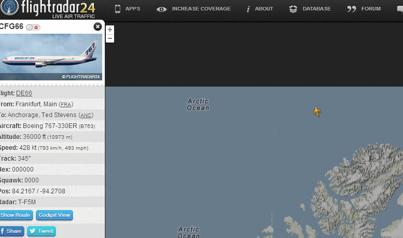Click the eye icon for Increase Coverage

point(161,9)
